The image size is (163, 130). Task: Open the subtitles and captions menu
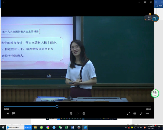pos(14,113)
